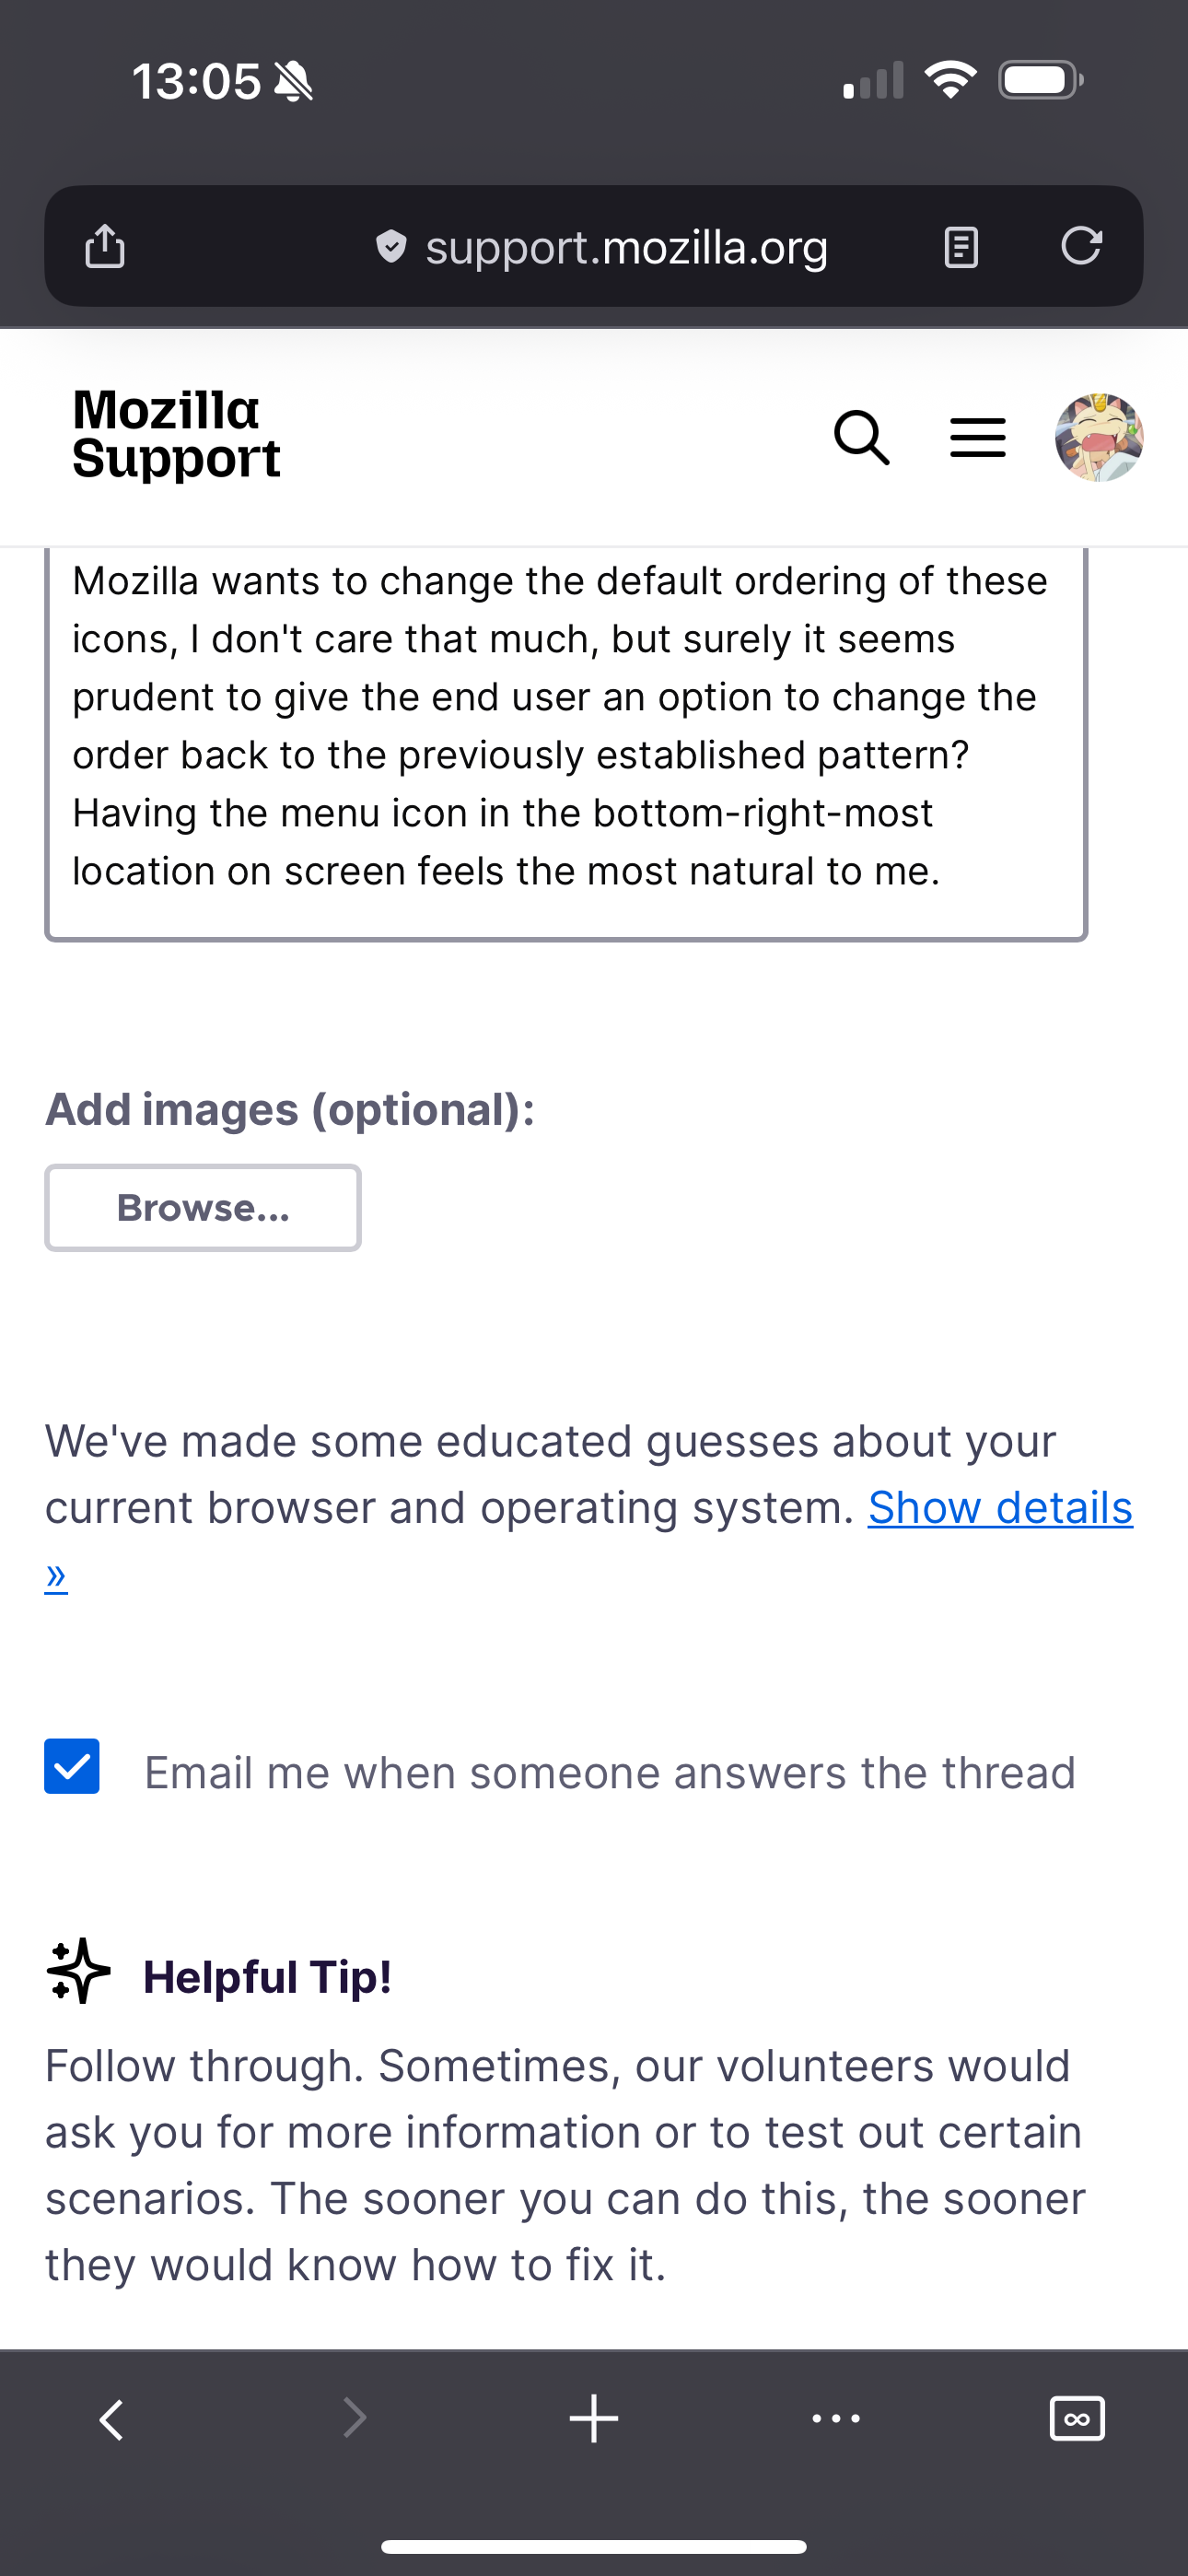The width and height of the screenshot is (1188, 2576).
Task: Open browser three-dot menu
Action: pyautogui.click(x=836, y=2419)
